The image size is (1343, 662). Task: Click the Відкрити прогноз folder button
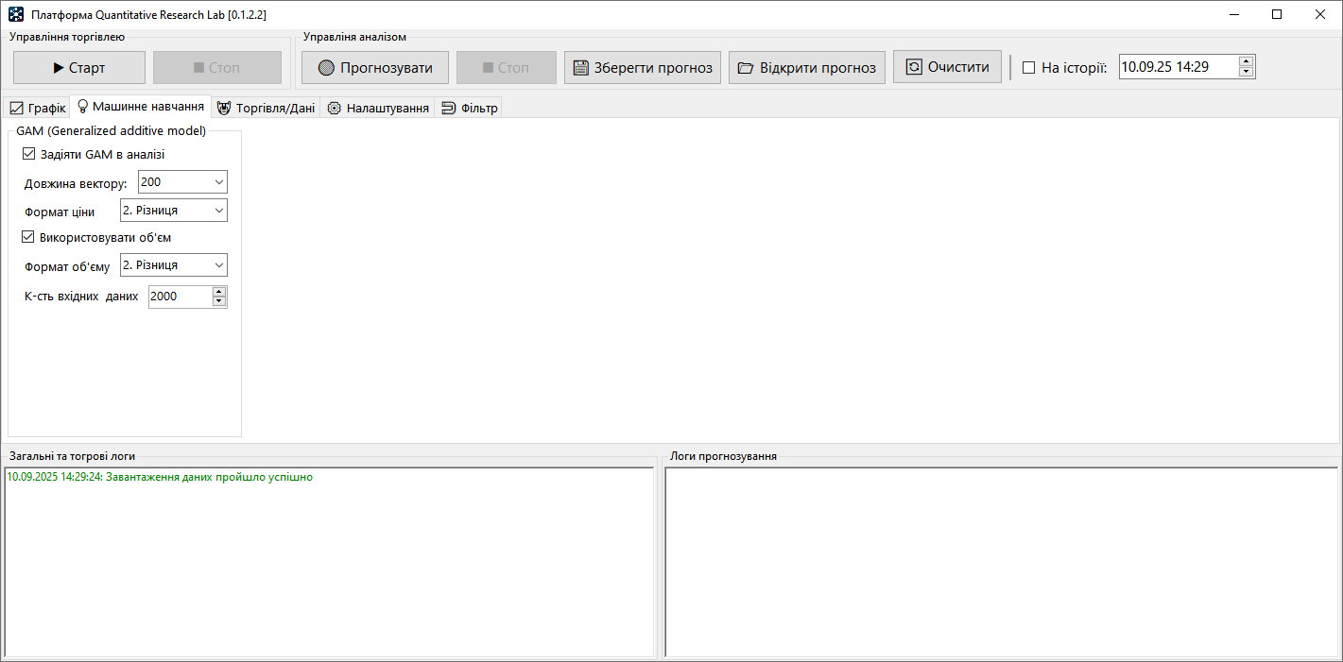[806, 68]
